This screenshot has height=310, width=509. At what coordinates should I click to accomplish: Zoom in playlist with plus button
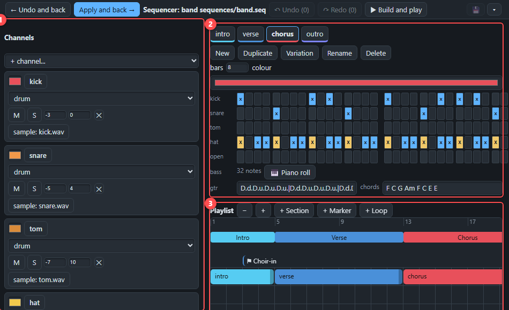(263, 210)
